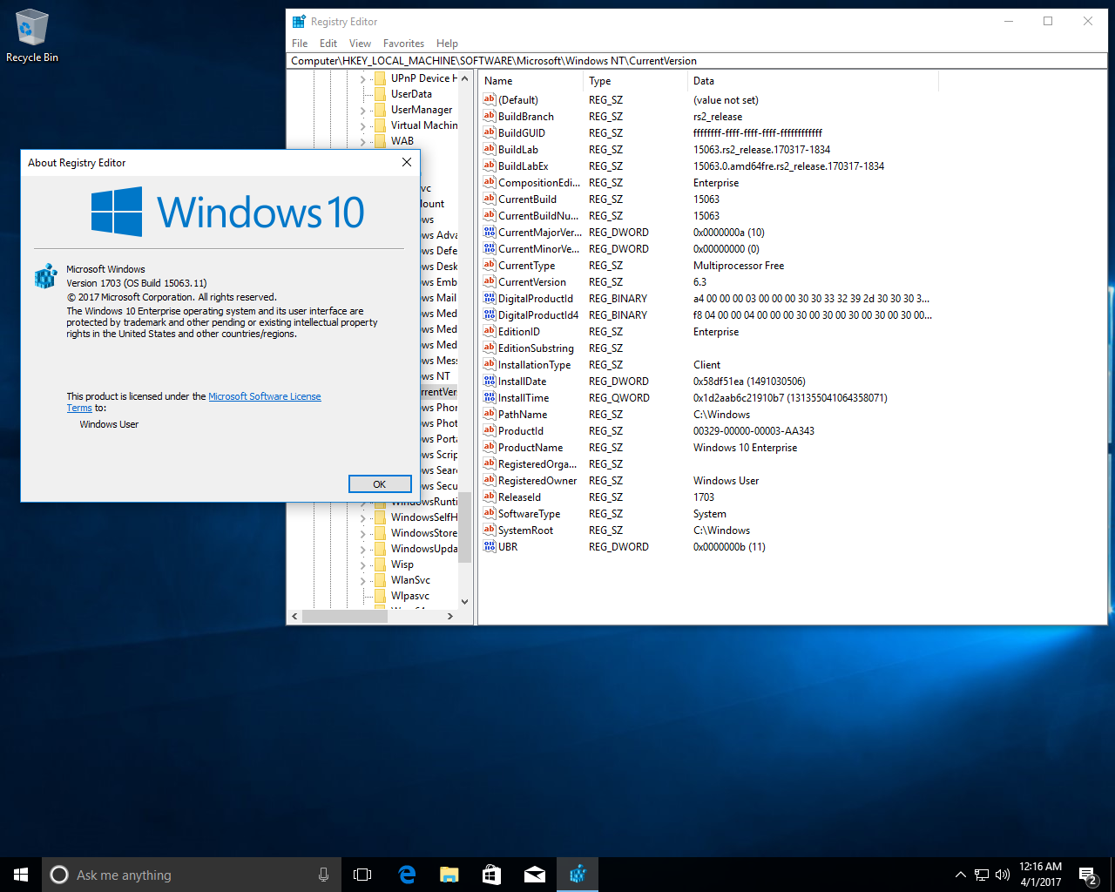Image resolution: width=1115 pixels, height=892 pixels.
Task: Expand the Virtual Machine key
Action: click(363, 125)
